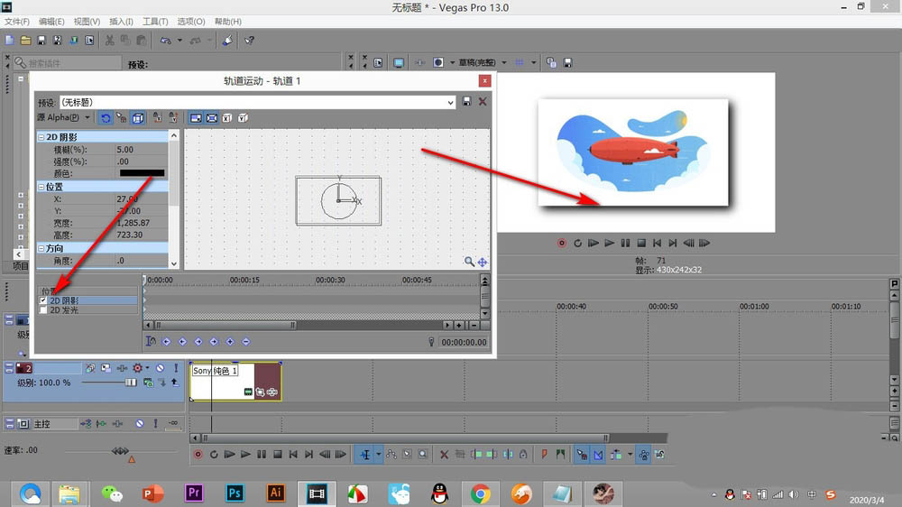Collapse the 2D 阴影 property group
The image size is (902, 507).
tap(41, 137)
